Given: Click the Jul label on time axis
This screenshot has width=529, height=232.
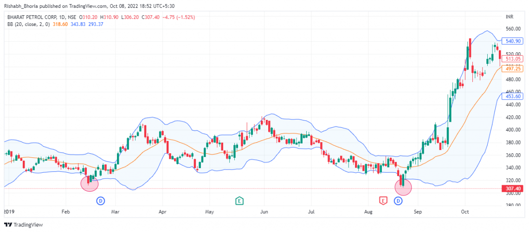Looking at the screenshot, I should pyautogui.click(x=311, y=213).
